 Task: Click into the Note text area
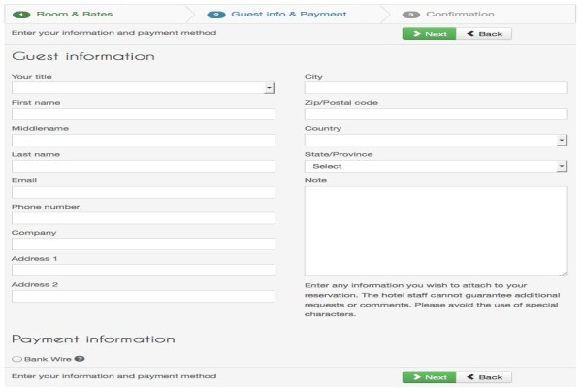tap(436, 231)
